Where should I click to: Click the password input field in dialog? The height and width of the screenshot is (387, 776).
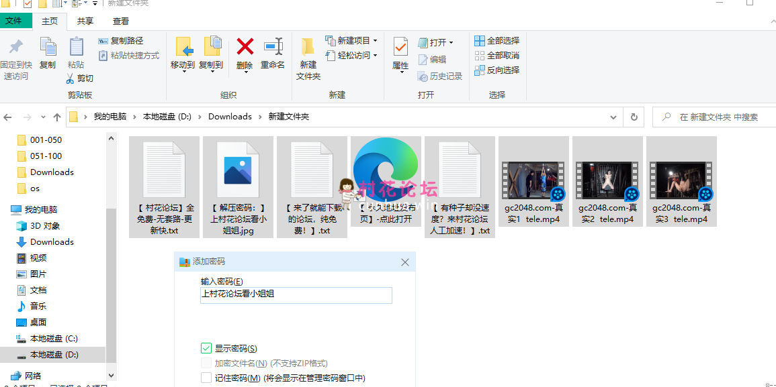coord(296,294)
